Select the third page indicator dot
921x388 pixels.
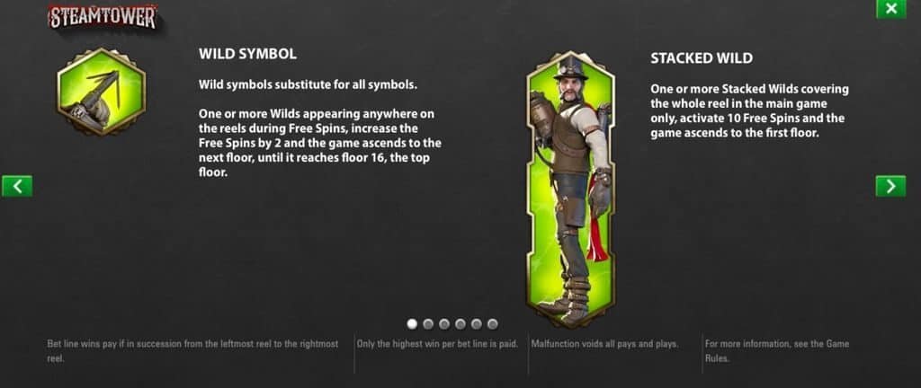pyautogui.click(x=444, y=323)
